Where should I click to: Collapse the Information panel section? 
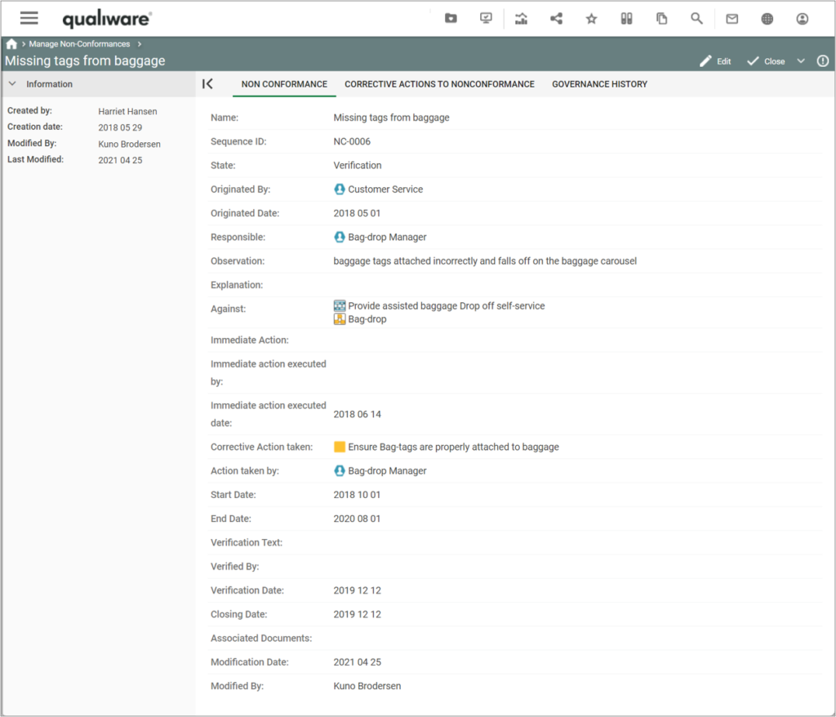pyautogui.click(x=13, y=84)
